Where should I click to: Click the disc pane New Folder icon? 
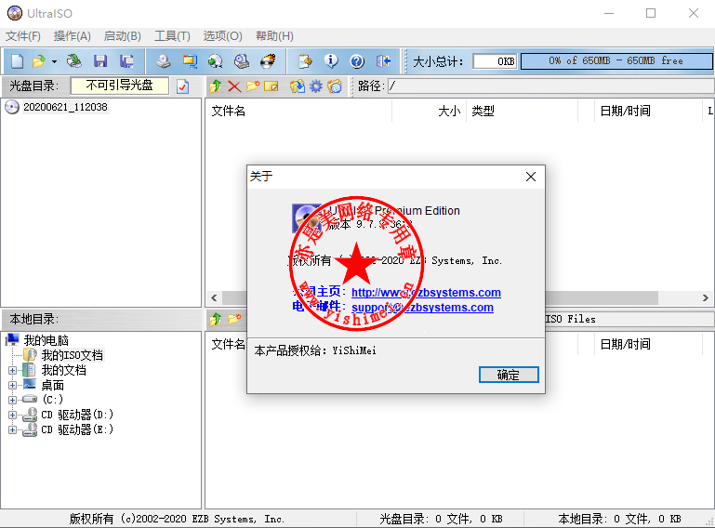253,86
